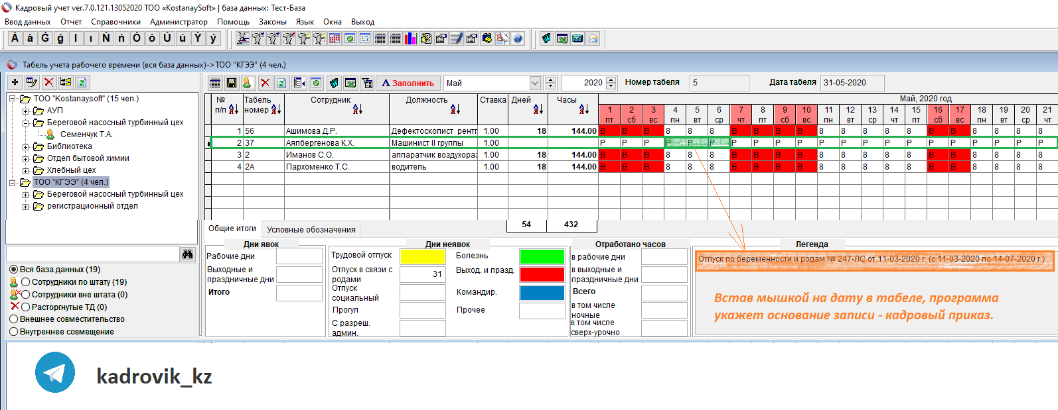
Task: Click the filter icon in timesheet toolbar
Action: pos(367,83)
